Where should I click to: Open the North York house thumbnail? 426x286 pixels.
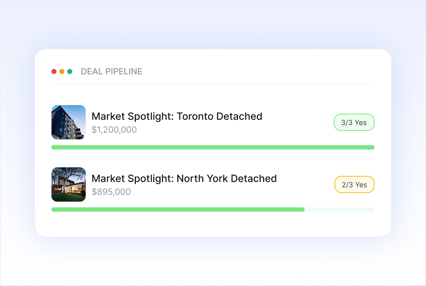click(69, 184)
